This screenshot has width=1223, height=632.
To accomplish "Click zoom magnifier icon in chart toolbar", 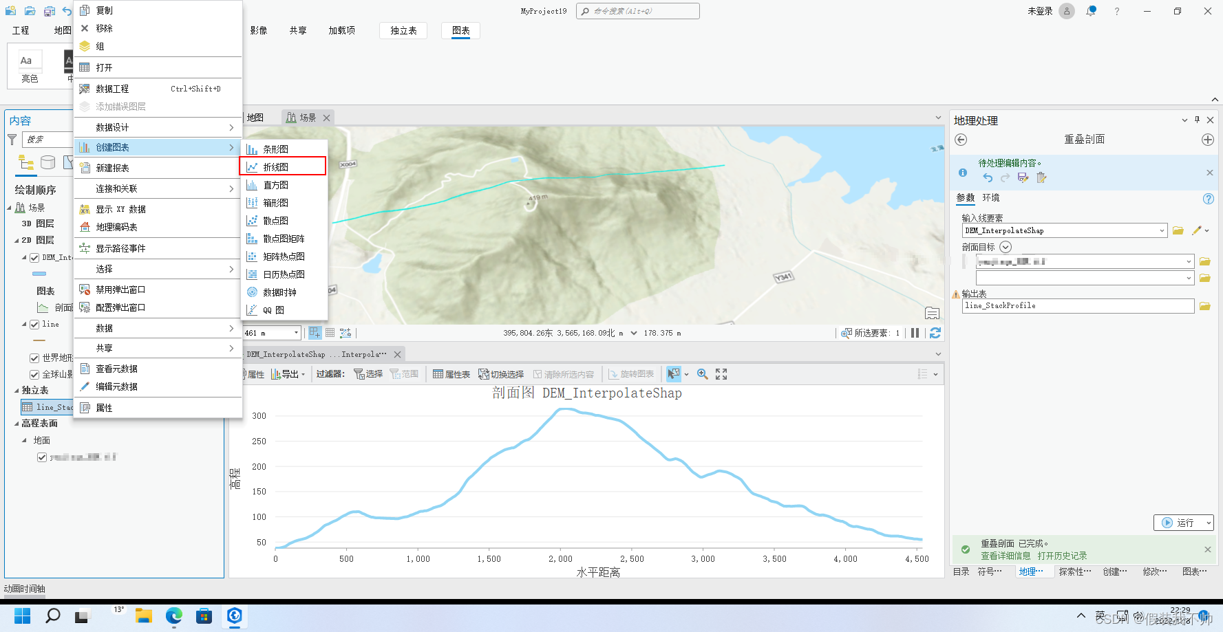I will [x=703, y=373].
